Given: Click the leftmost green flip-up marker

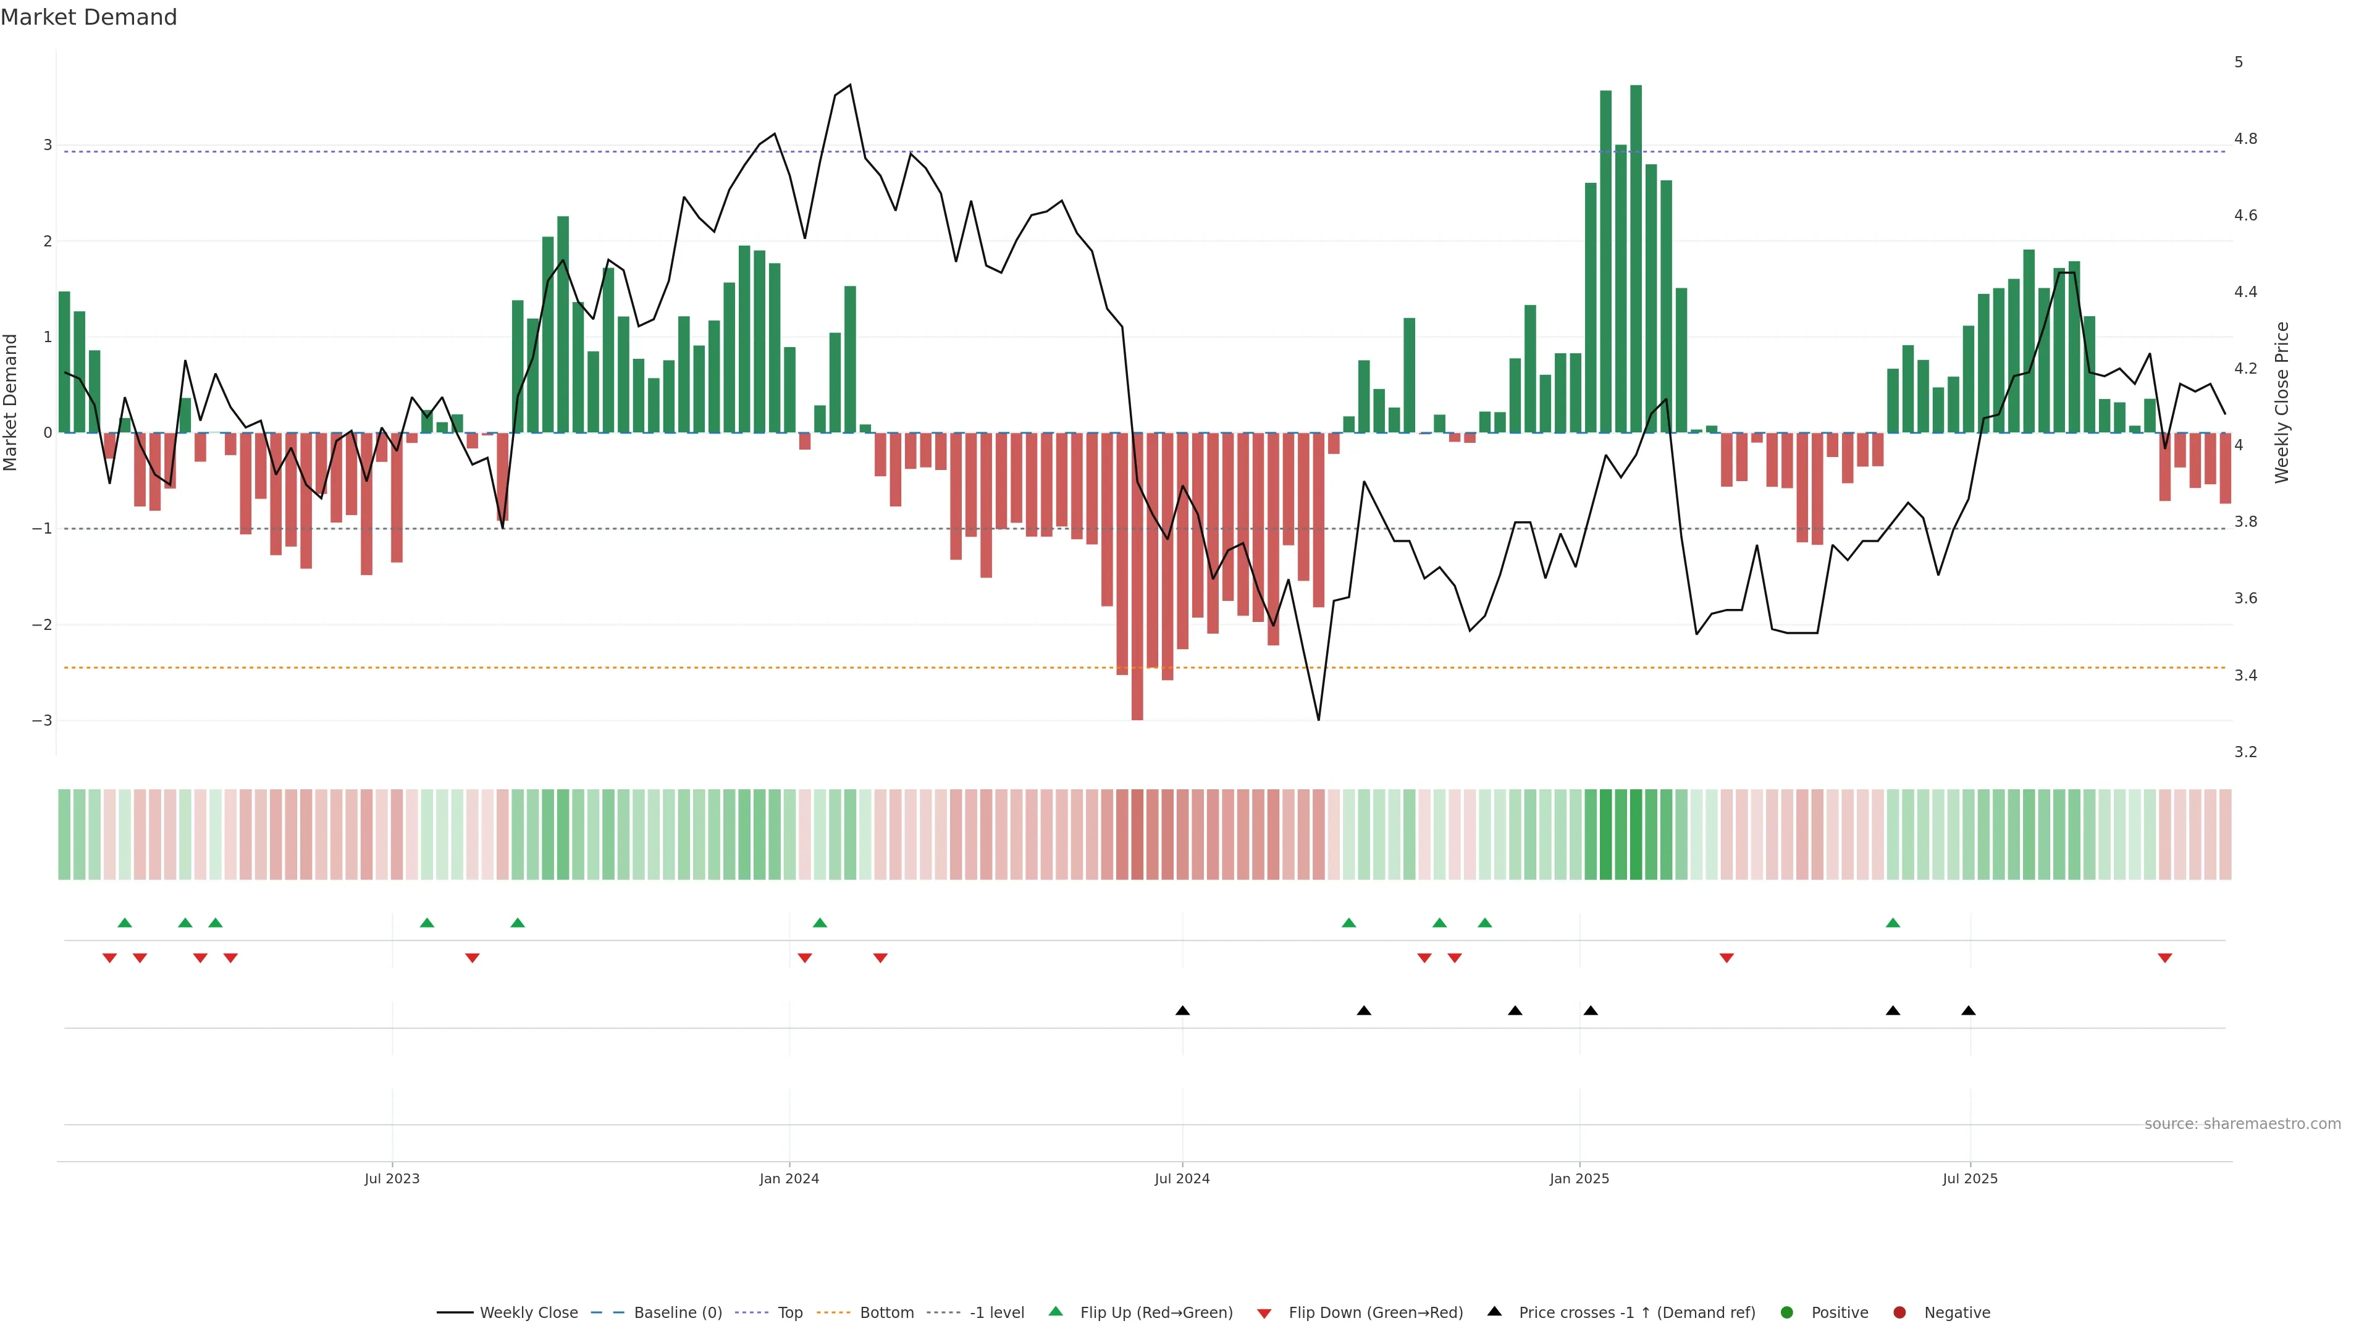Looking at the screenshot, I should (125, 923).
